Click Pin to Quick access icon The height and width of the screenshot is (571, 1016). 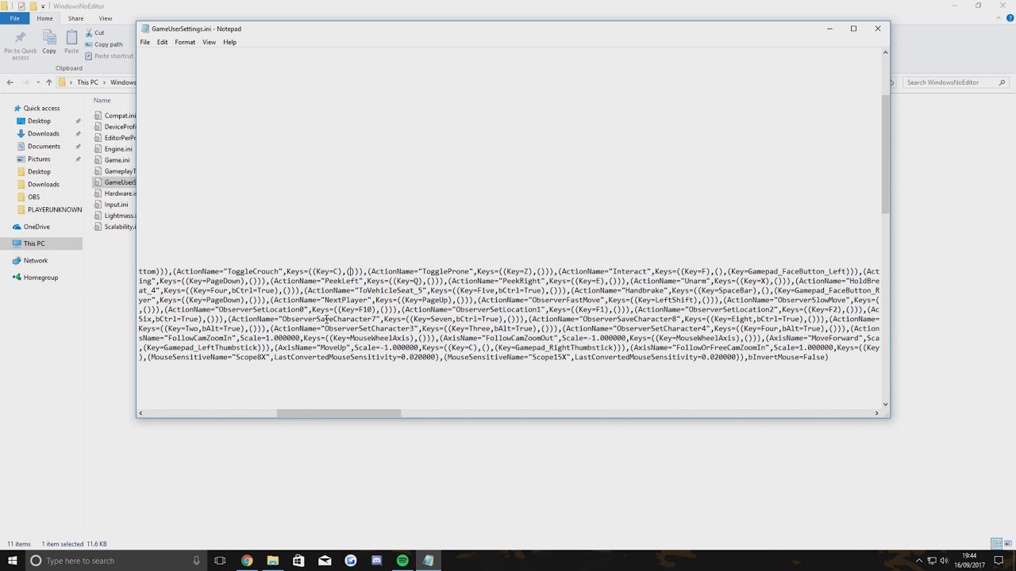pos(21,37)
